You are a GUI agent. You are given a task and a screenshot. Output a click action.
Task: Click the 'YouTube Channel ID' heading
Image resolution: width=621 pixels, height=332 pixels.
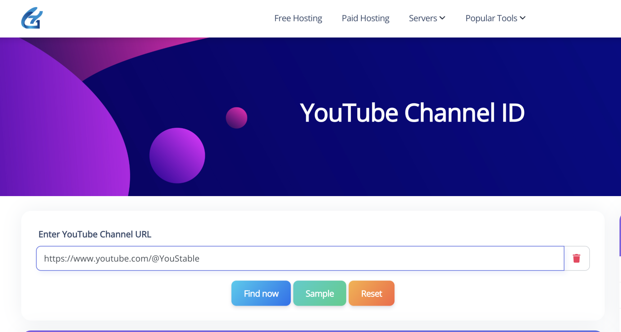[x=412, y=113]
